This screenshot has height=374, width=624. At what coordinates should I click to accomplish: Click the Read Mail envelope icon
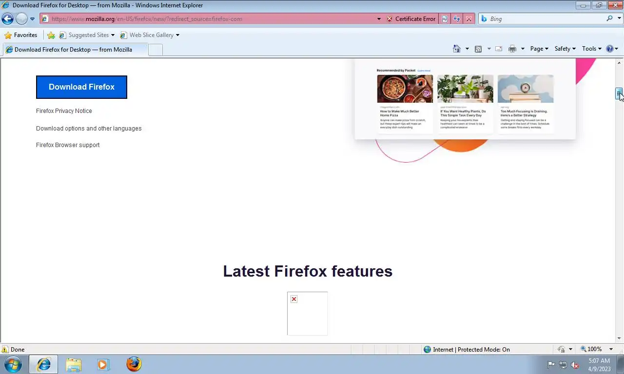(x=499, y=49)
